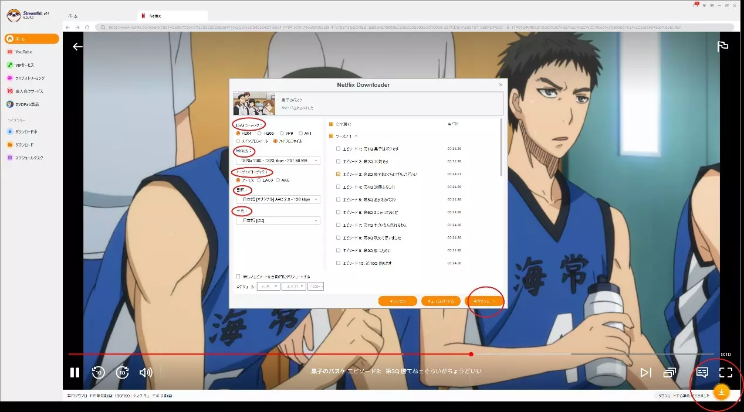Viewport: 744px width, 412px height.
Task: Select the H265 video codec radio
Action: [x=260, y=133]
